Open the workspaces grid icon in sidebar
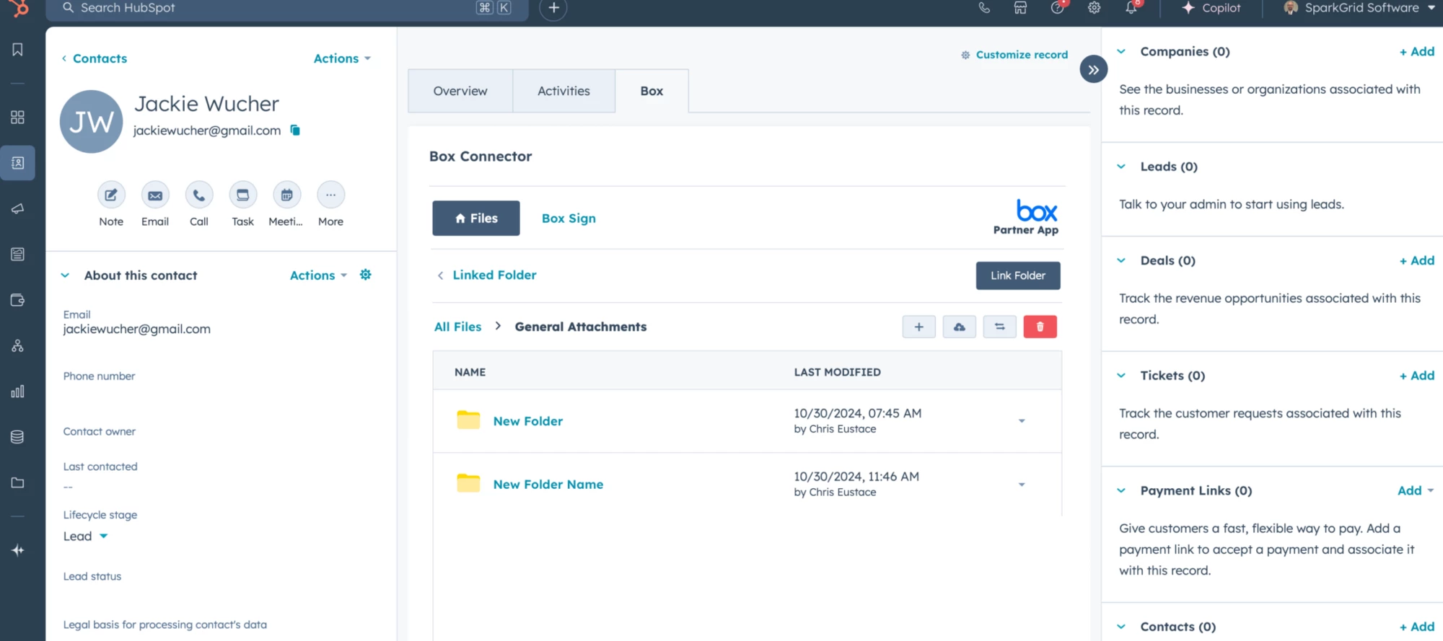Viewport: 1443px width, 641px height. tap(18, 117)
